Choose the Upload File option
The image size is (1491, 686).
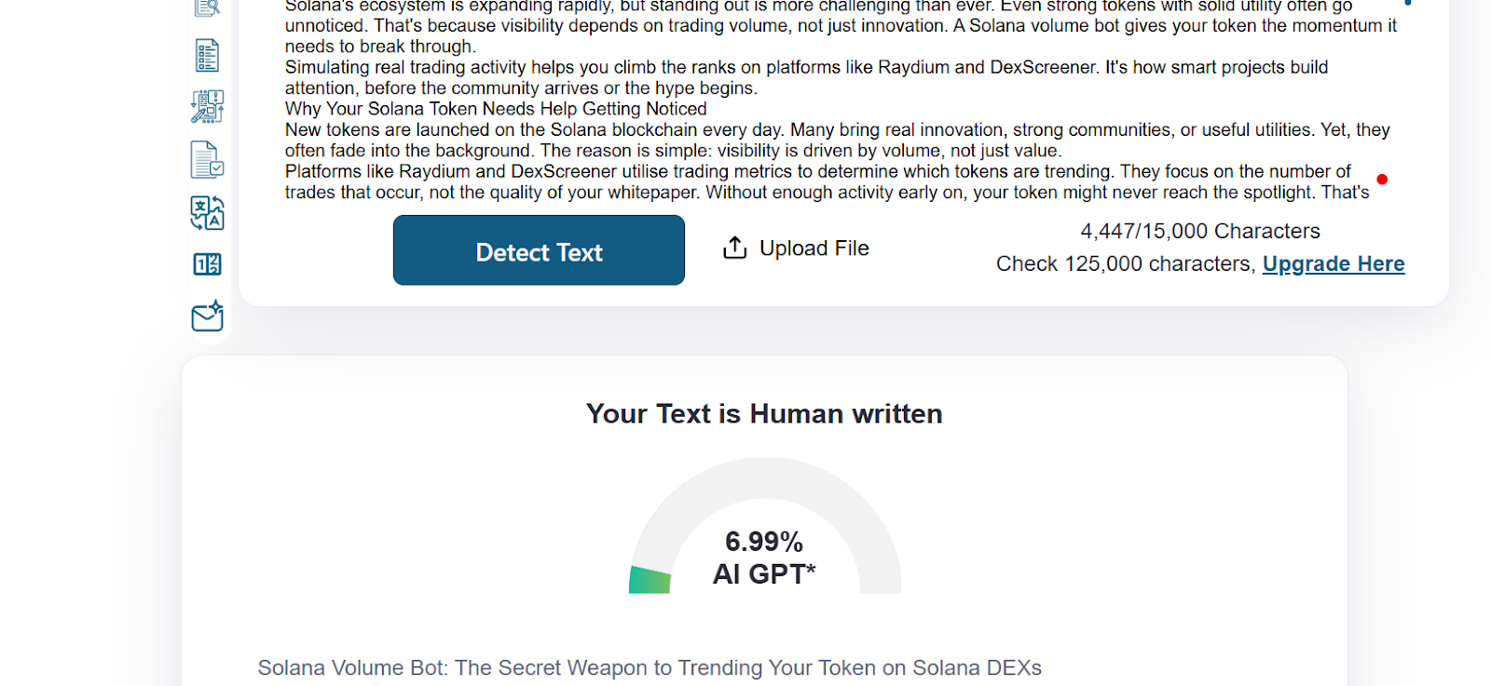click(x=796, y=249)
